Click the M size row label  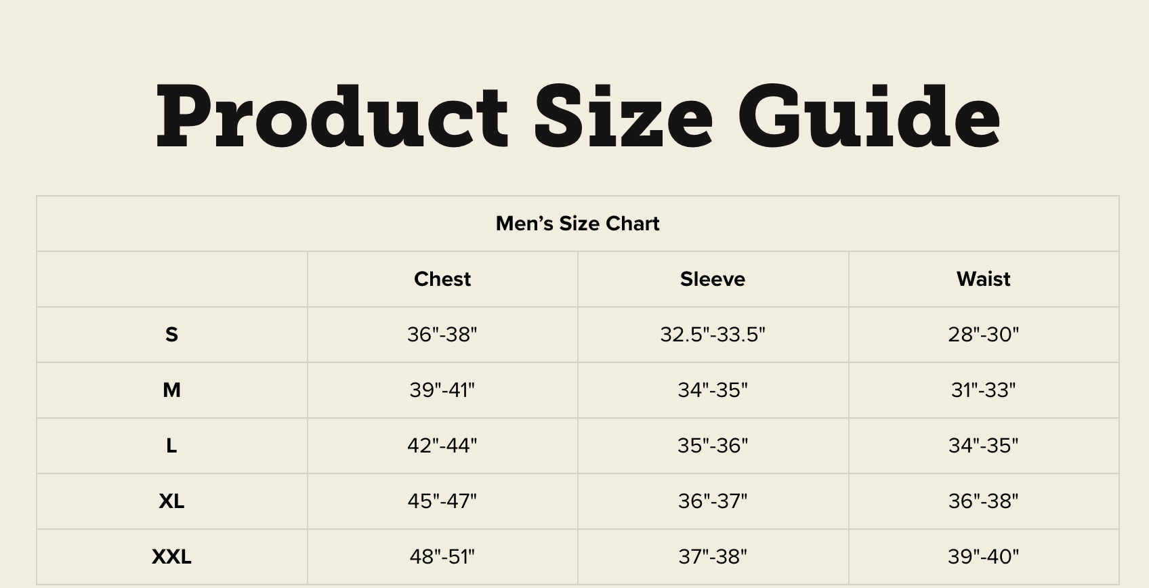pyautogui.click(x=171, y=390)
